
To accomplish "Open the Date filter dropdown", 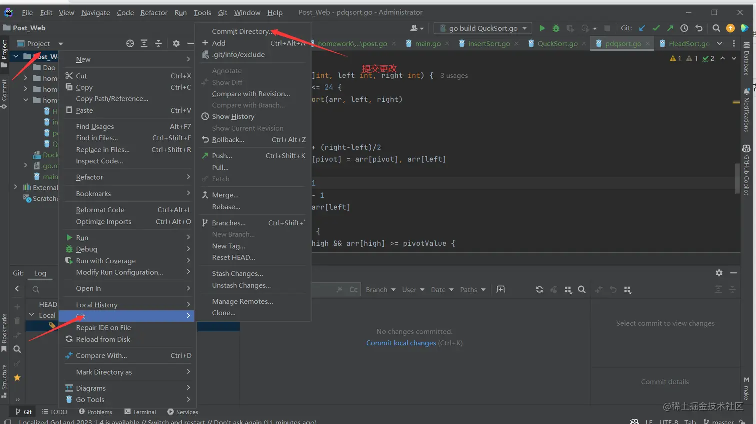I will [442, 290].
